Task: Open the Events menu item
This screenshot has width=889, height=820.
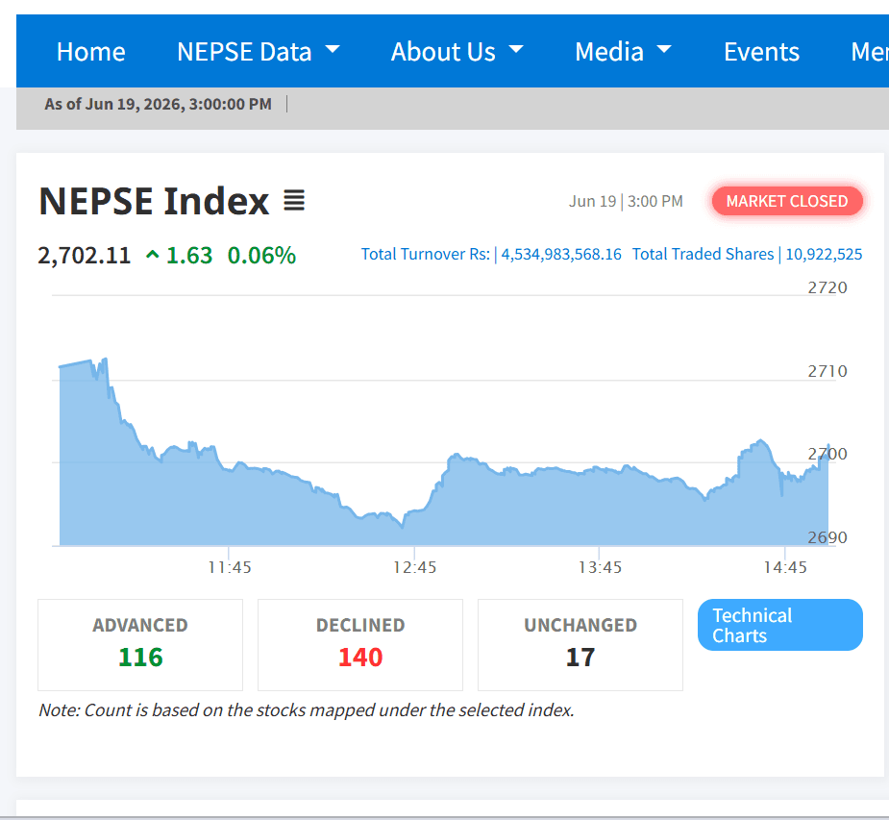Action: 761,52
